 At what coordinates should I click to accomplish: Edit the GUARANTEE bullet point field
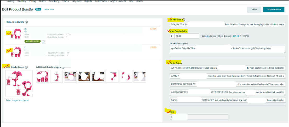click(x=228, y=100)
